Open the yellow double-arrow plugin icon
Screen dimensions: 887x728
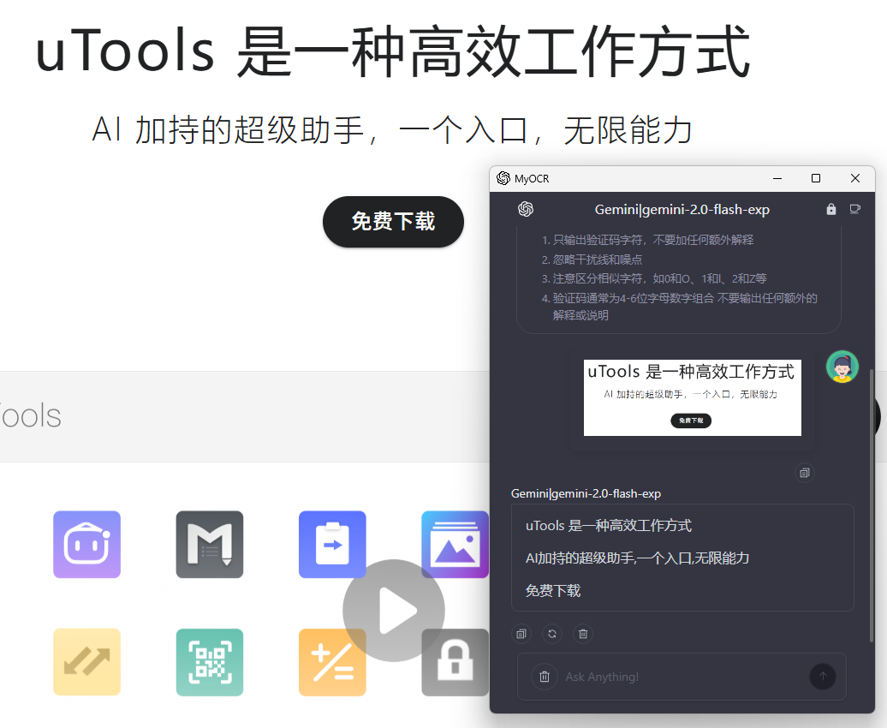[x=86, y=662]
